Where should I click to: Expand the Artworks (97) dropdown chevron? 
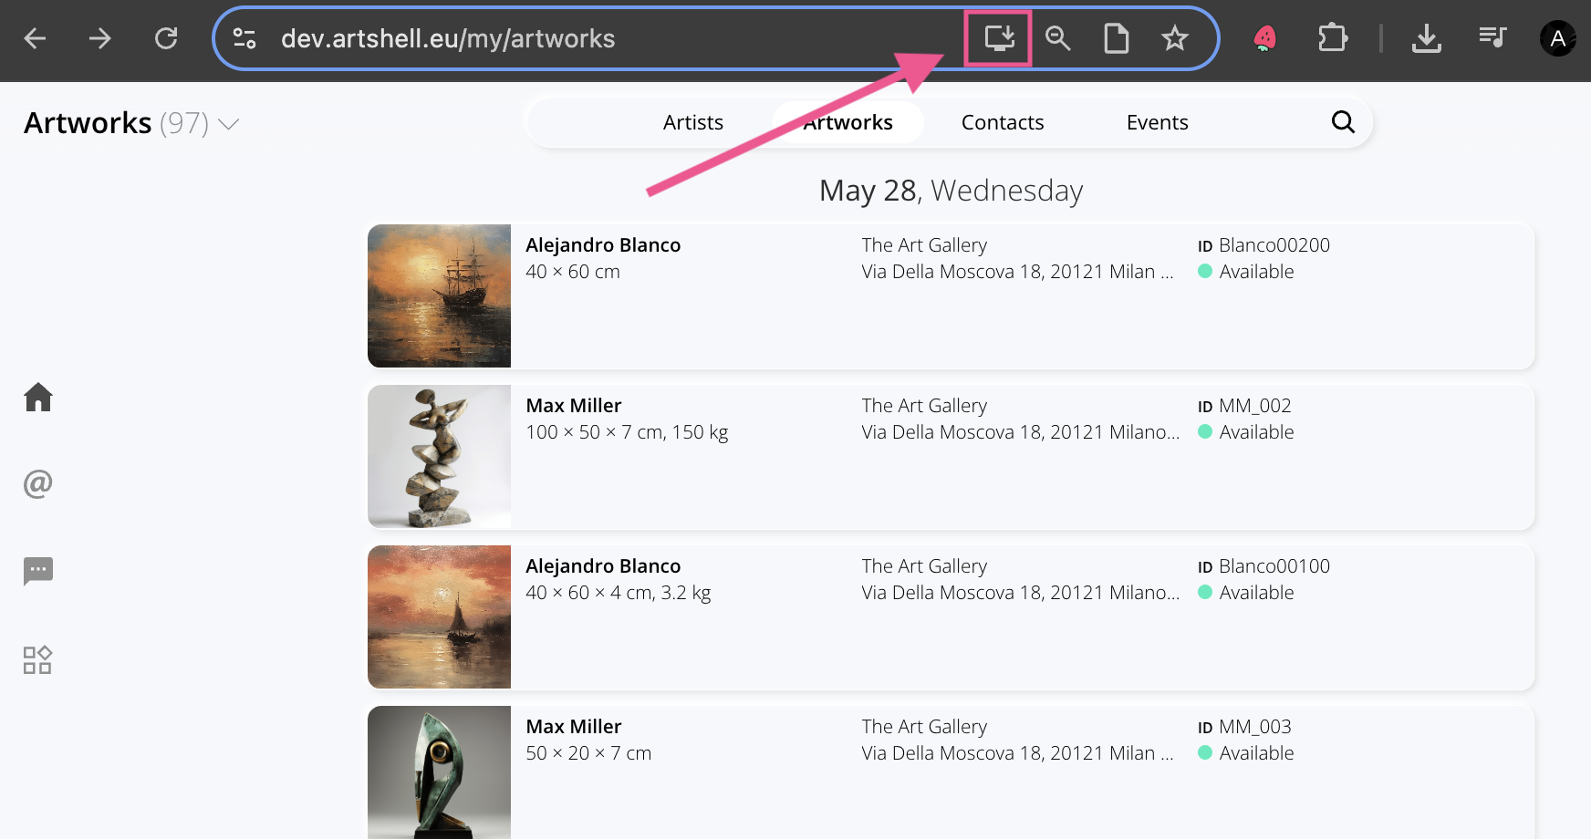(229, 124)
